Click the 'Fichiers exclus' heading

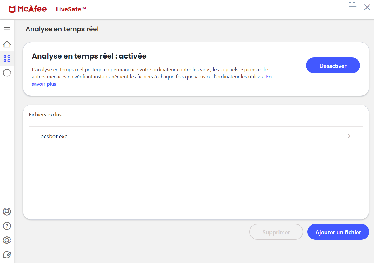click(x=45, y=115)
